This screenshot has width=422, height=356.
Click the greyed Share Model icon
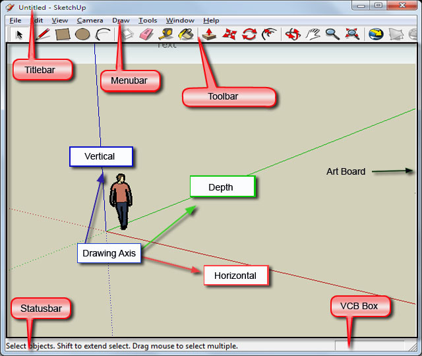coord(396,34)
